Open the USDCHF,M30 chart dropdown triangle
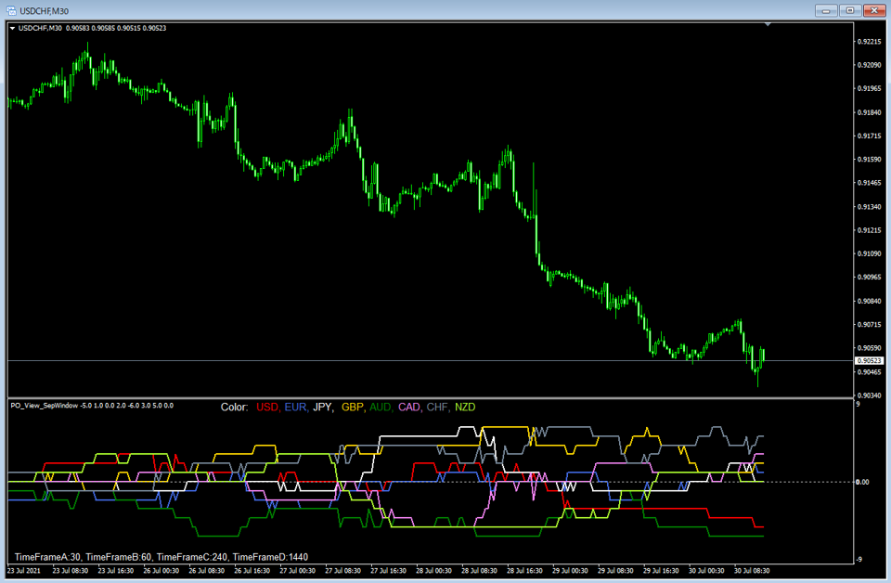The image size is (891, 583). (x=12, y=29)
